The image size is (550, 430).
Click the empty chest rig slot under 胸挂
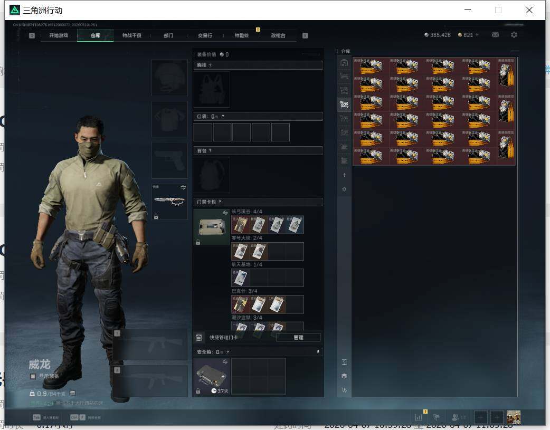(x=212, y=90)
